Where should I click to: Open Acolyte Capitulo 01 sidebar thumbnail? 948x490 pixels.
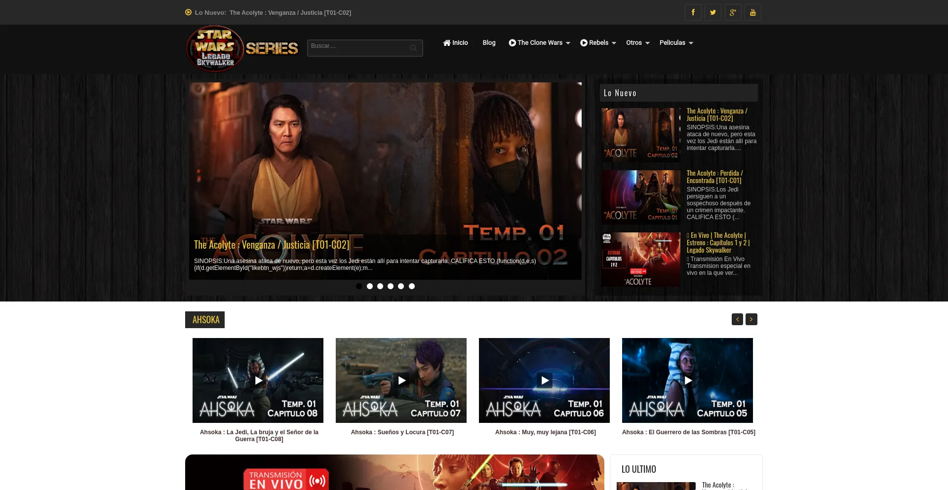point(641,197)
